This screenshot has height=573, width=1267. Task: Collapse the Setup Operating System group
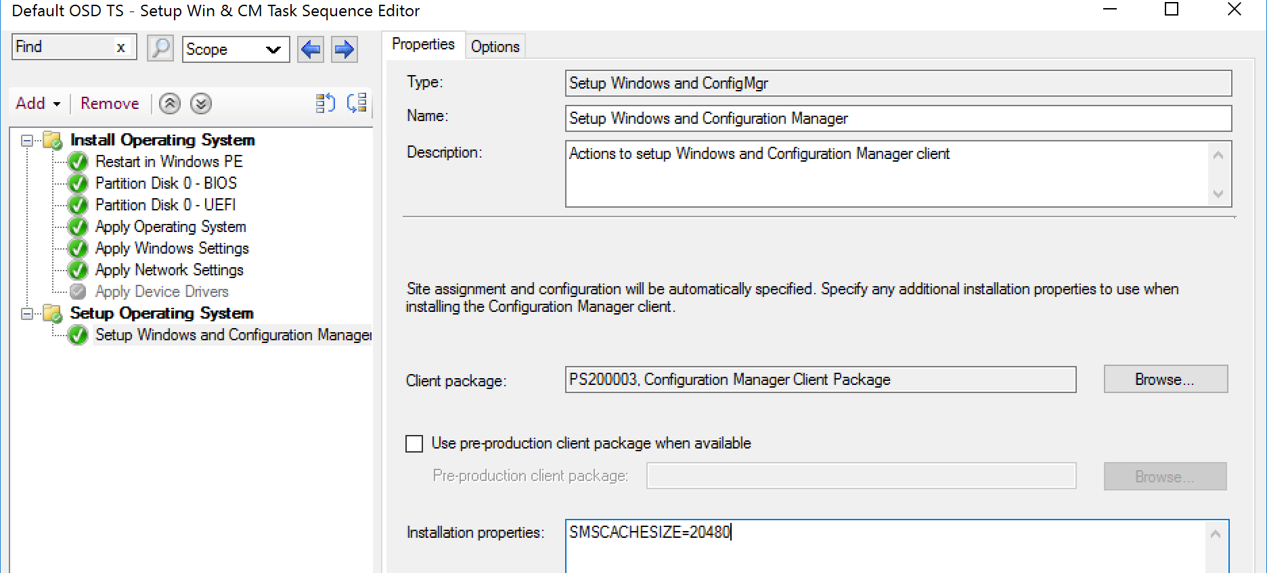coord(27,314)
